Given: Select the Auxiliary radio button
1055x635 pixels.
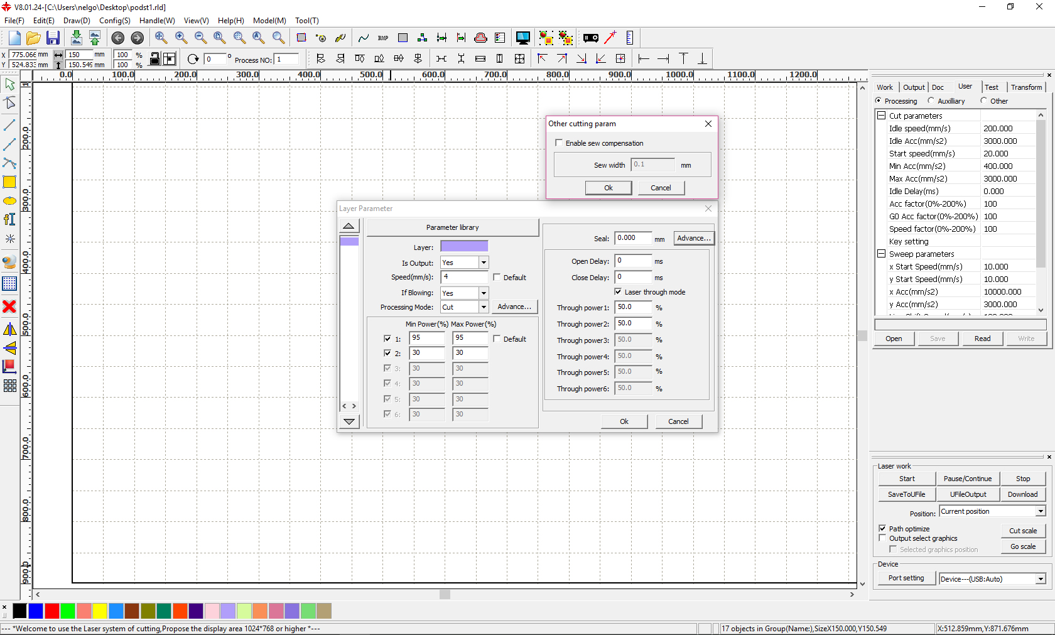Looking at the screenshot, I should tap(931, 100).
